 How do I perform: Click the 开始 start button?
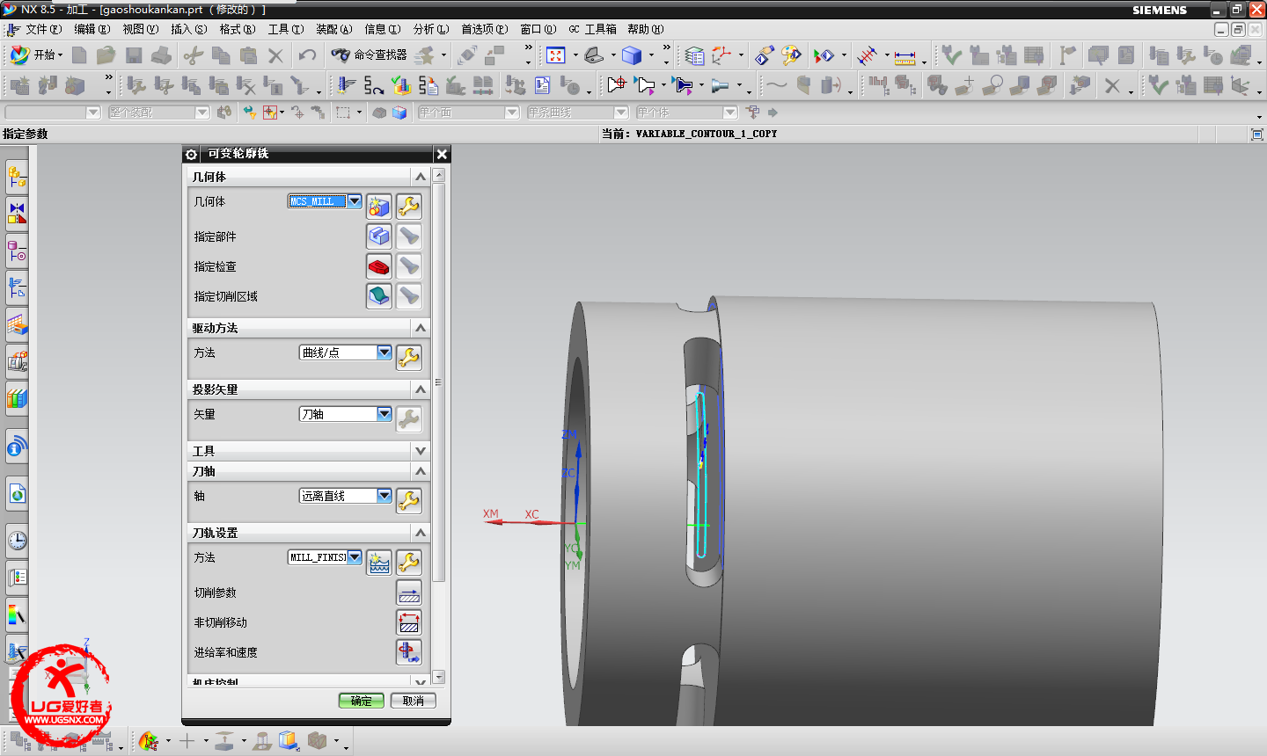[35, 55]
